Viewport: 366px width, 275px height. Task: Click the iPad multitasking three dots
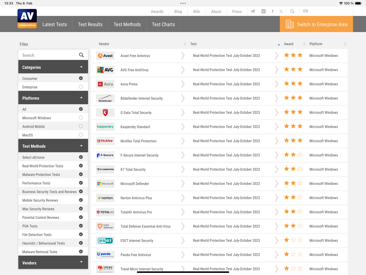pos(183,3)
